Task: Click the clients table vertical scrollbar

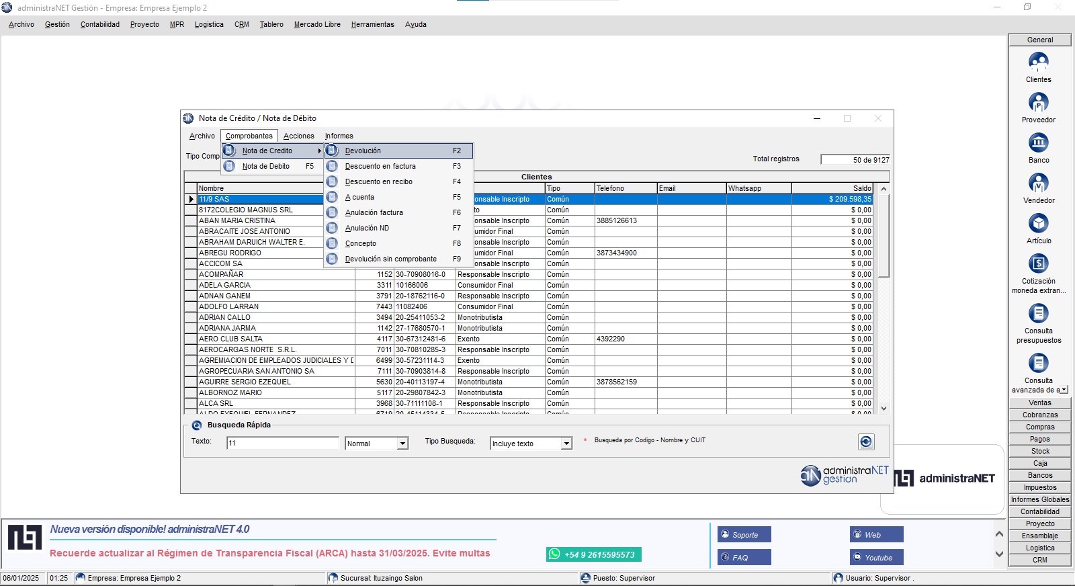Action: coord(884,237)
